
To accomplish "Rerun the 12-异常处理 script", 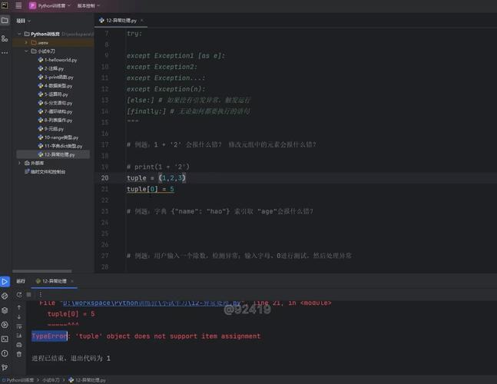I will coord(19,295).
